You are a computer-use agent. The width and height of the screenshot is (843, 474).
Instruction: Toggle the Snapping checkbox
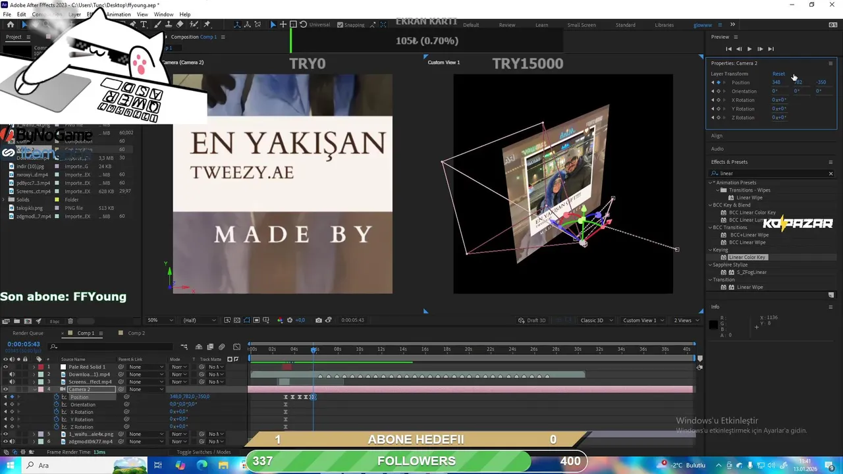coord(340,25)
